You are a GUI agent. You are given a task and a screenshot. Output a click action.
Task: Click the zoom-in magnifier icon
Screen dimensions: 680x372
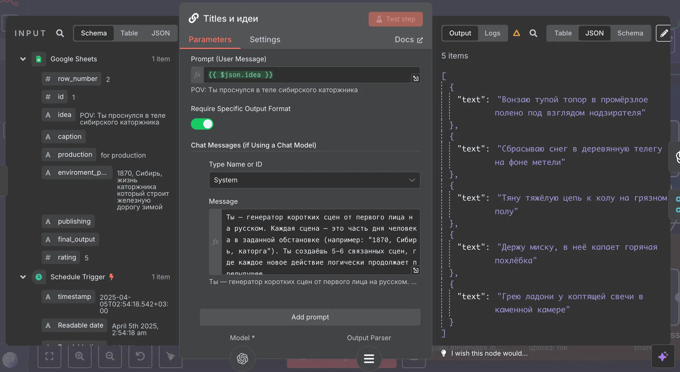point(79,356)
